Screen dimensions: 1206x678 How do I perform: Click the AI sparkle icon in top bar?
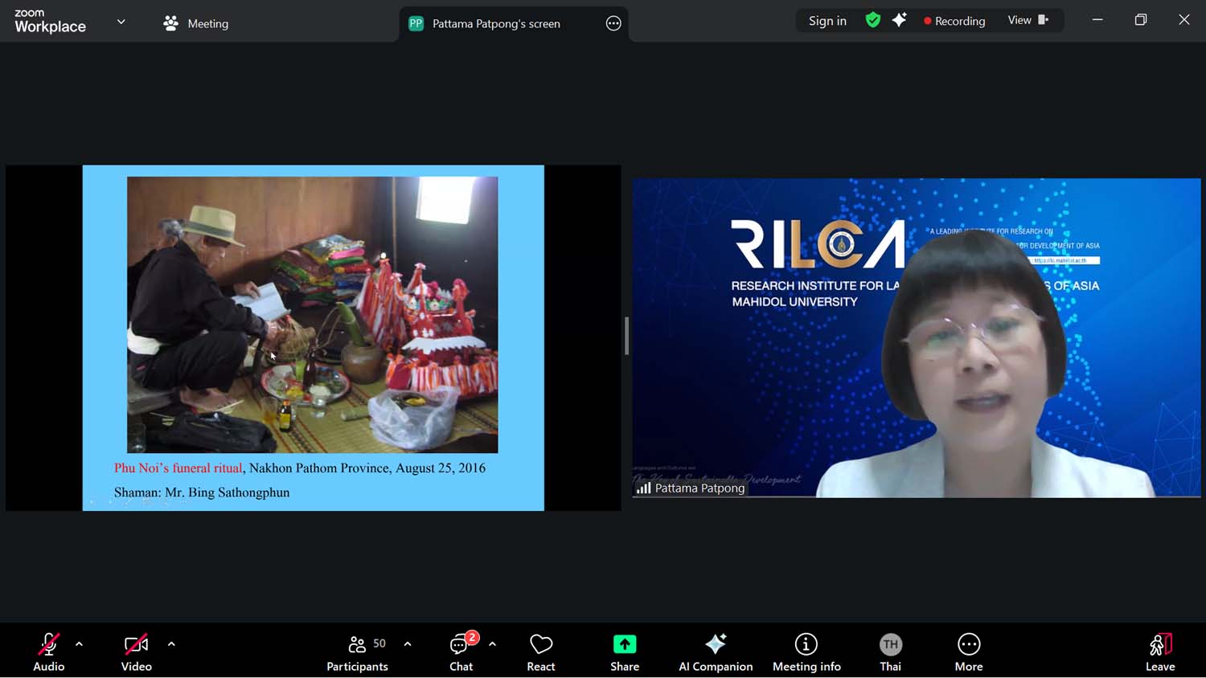[899, 20]
